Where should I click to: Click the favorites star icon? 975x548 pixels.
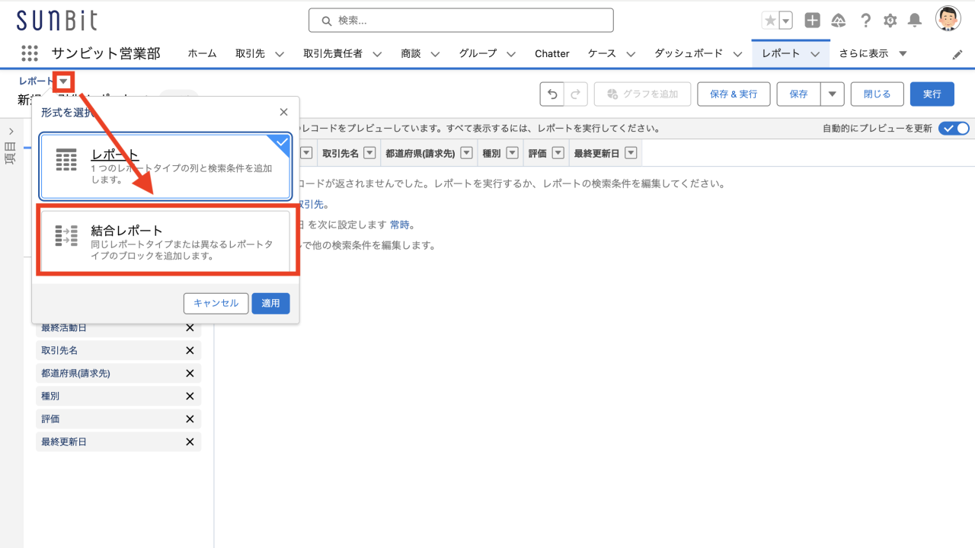(x=770, y=21)
